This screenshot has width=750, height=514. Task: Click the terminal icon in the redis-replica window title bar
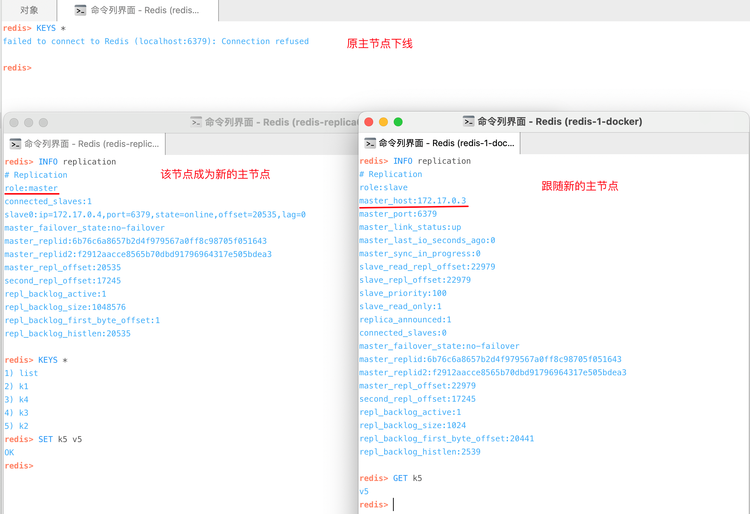(x=196, y=122)
